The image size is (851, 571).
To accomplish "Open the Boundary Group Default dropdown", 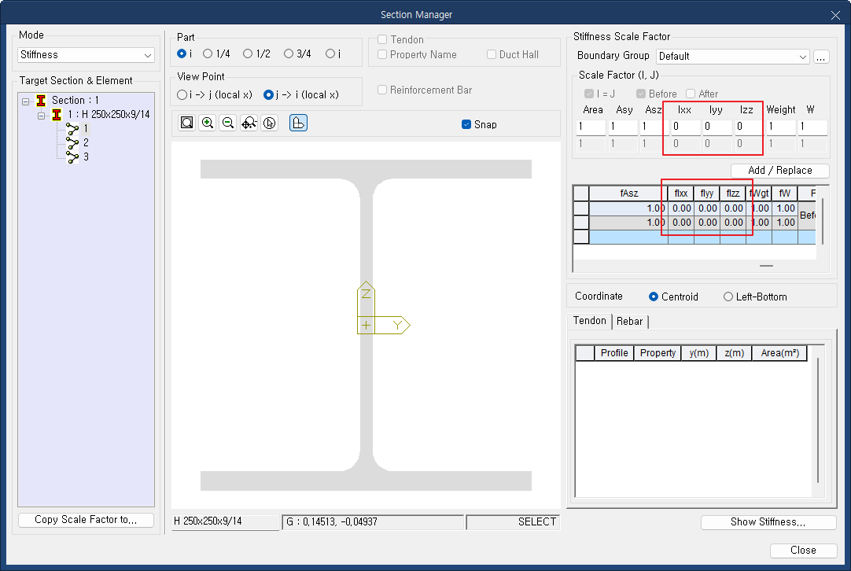I will [x=733, y=57].
